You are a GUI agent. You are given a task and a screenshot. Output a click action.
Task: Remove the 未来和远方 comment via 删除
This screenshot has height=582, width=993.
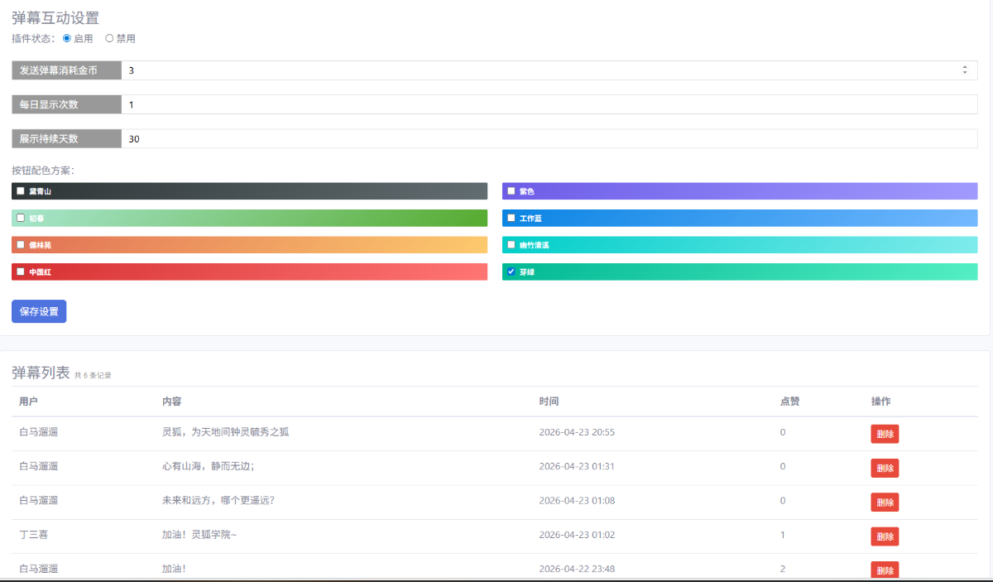point(884,503)
